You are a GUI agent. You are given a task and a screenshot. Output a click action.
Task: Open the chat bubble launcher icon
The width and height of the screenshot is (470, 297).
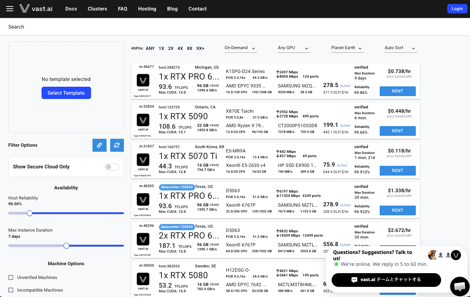(x=460, y=287)
